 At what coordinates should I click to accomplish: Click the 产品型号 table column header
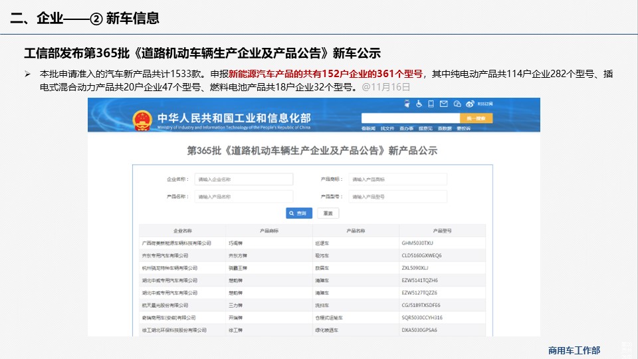pos(443,231)
